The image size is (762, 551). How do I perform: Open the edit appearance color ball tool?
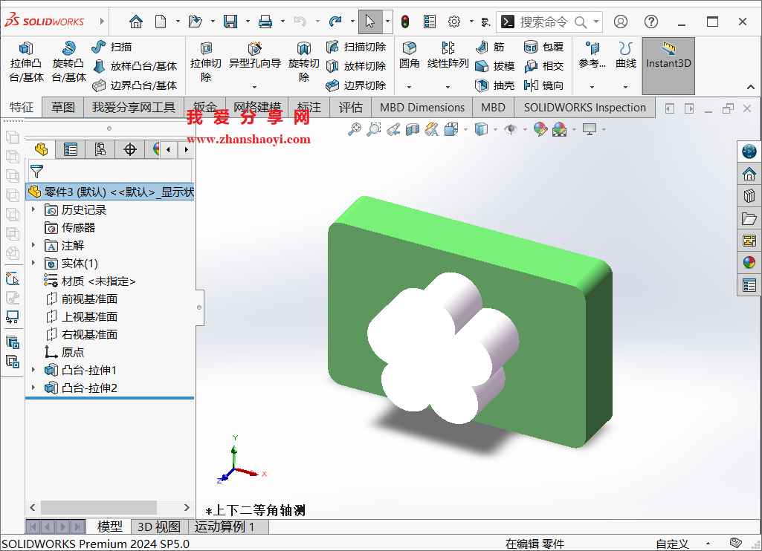tap(540, 128)
